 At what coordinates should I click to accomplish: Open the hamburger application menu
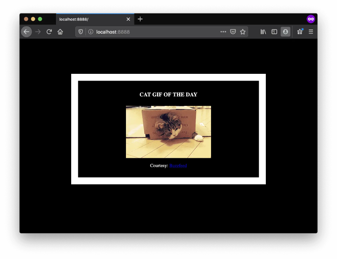[x=311, y=32]
